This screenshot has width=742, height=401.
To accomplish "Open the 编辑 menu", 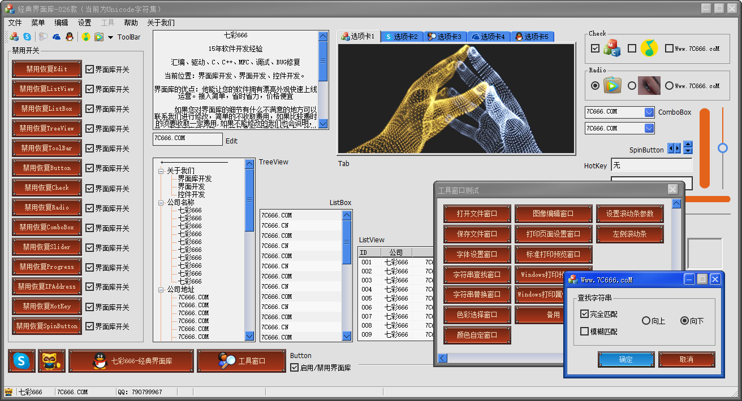I will 61,23.
